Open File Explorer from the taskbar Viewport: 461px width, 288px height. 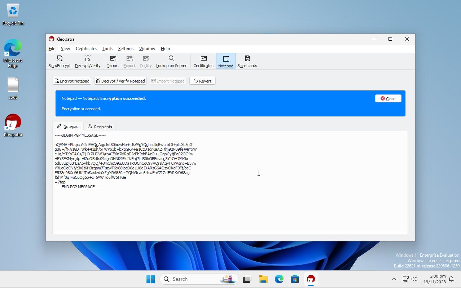(263, 279)
